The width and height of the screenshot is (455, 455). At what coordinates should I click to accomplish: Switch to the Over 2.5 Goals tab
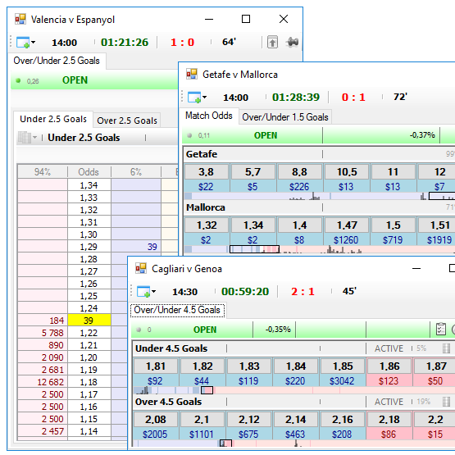click(x=127, y=121)
